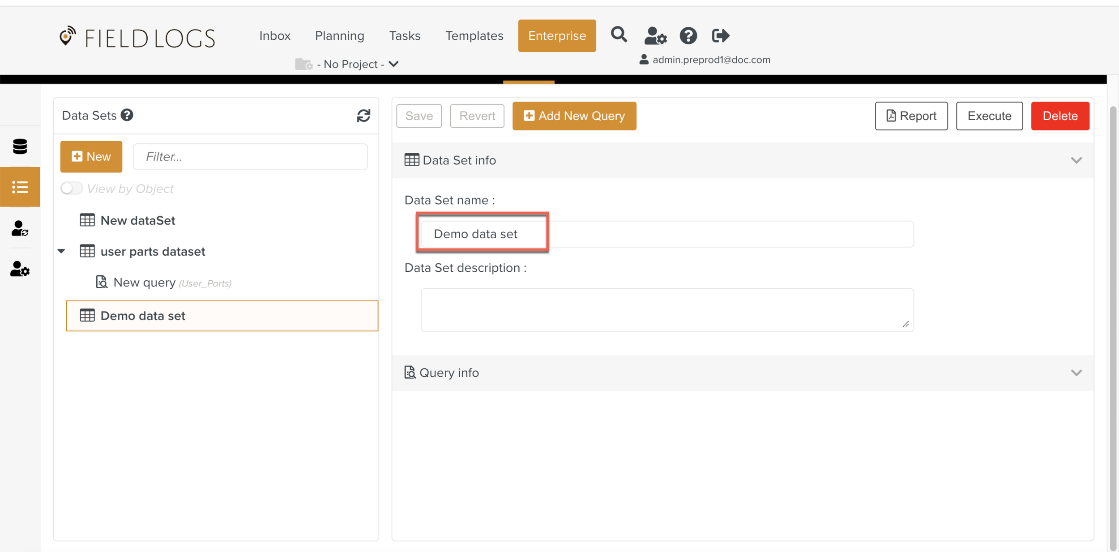The height and width of the screenshot is (552, 1119).
Task: Click the Data Set description textarea
Action: [666, 310]
